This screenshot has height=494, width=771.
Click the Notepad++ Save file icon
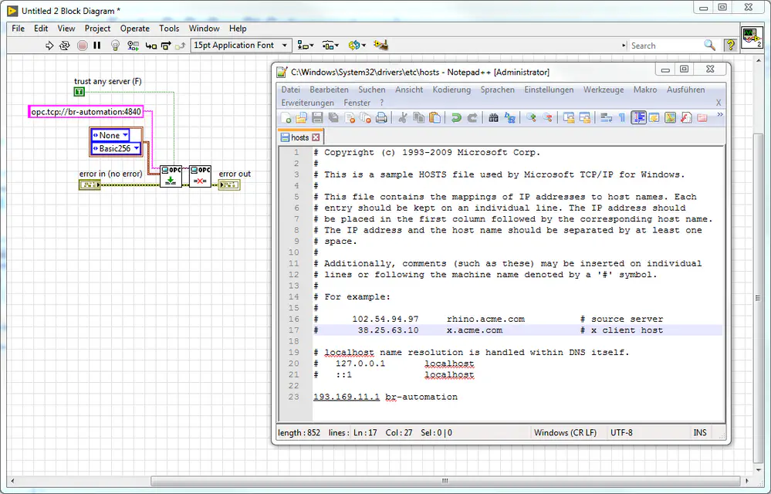317,117
